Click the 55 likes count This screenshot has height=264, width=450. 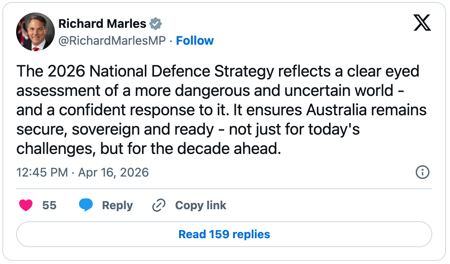pos(49,206)
